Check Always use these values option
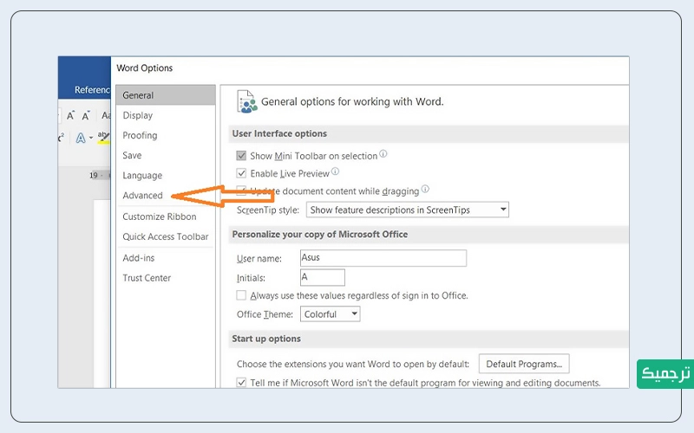The width and height of the screenshot is (694, 433). tap(241, 295)
